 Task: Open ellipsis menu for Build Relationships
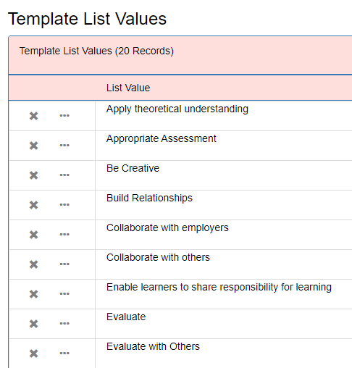click(x=64, y=205)
